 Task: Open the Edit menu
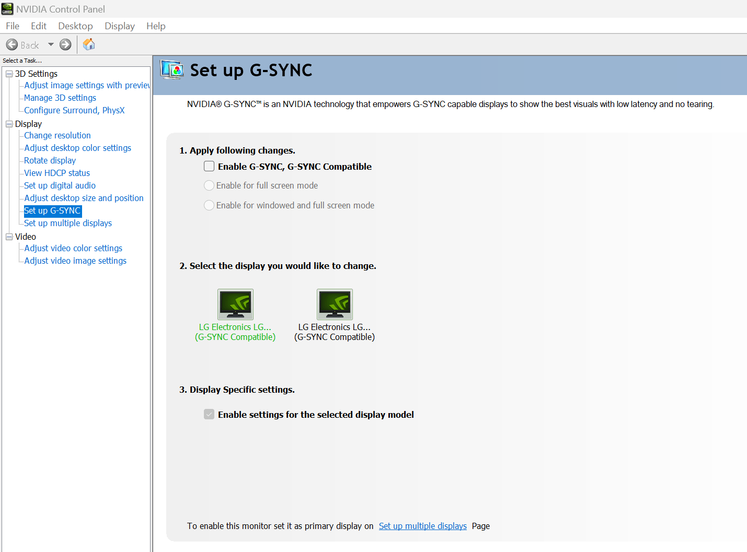39,26
